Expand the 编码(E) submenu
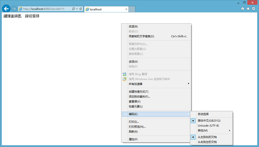259x147 pixels. click(x=156, y=114)
